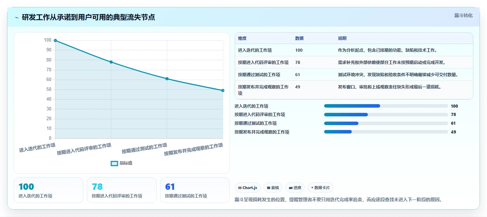Click the 数据卡片 tag chip
The image size is (487, 217).
(x=320, y=188)
